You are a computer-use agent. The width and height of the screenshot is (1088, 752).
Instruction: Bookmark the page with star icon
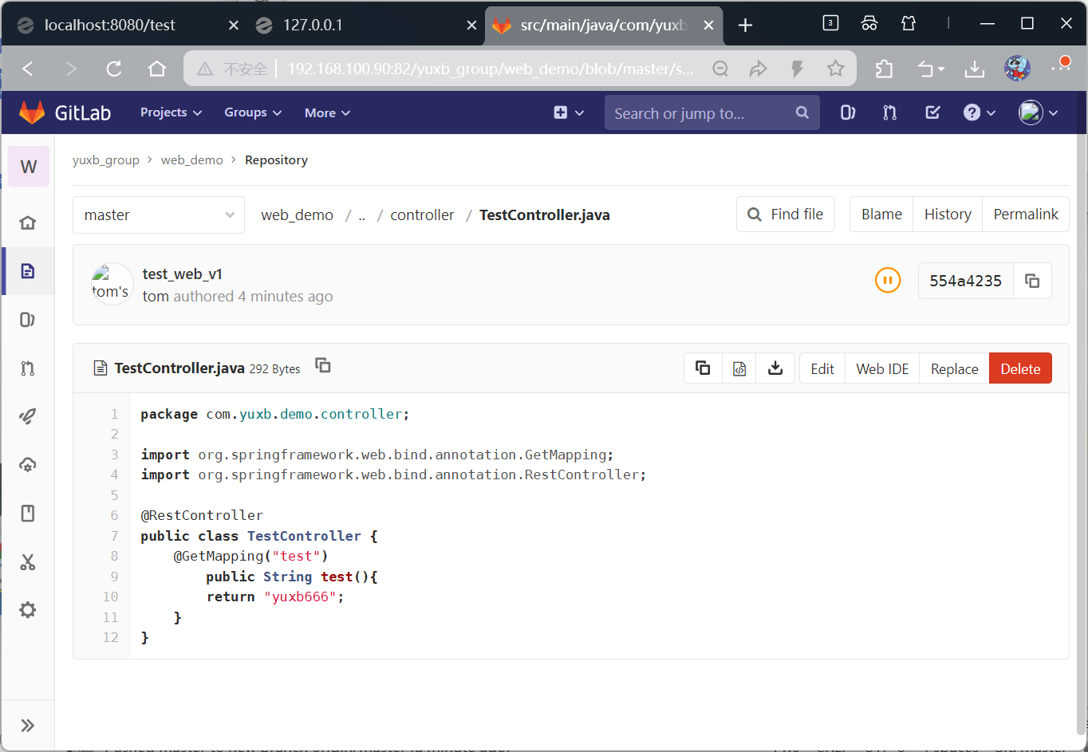pos(835,69)
